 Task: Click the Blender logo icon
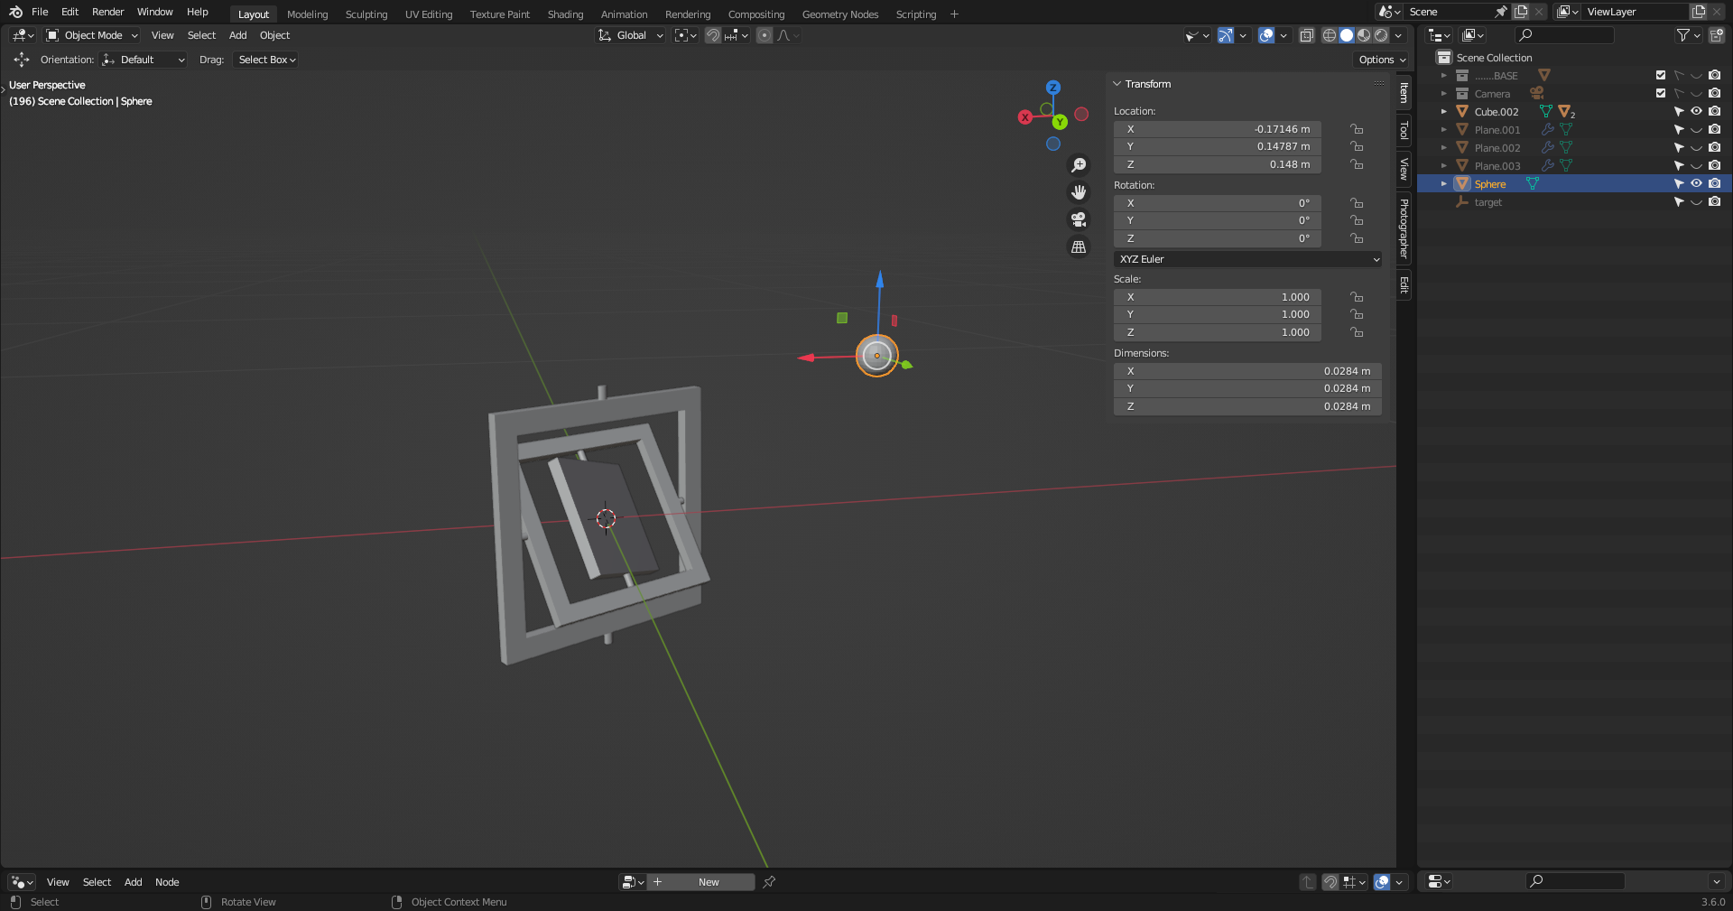coord(15,12)
